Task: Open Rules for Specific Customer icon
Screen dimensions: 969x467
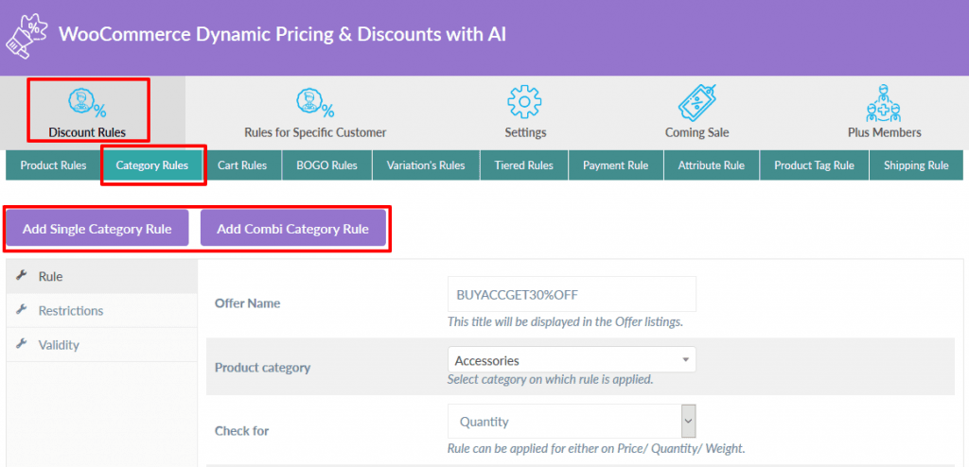Action: tap(315, 102)
